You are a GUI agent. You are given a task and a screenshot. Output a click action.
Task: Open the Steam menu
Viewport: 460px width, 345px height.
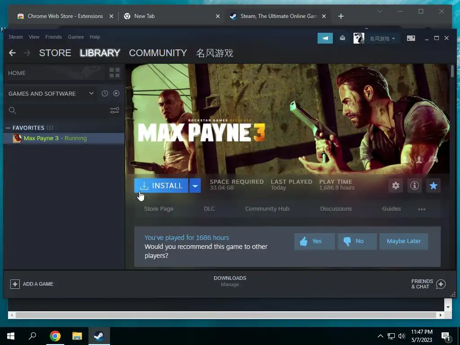coord(16,37)
